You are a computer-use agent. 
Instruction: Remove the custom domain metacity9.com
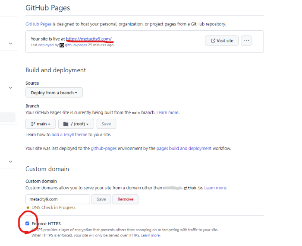click(x=126, y=199)
